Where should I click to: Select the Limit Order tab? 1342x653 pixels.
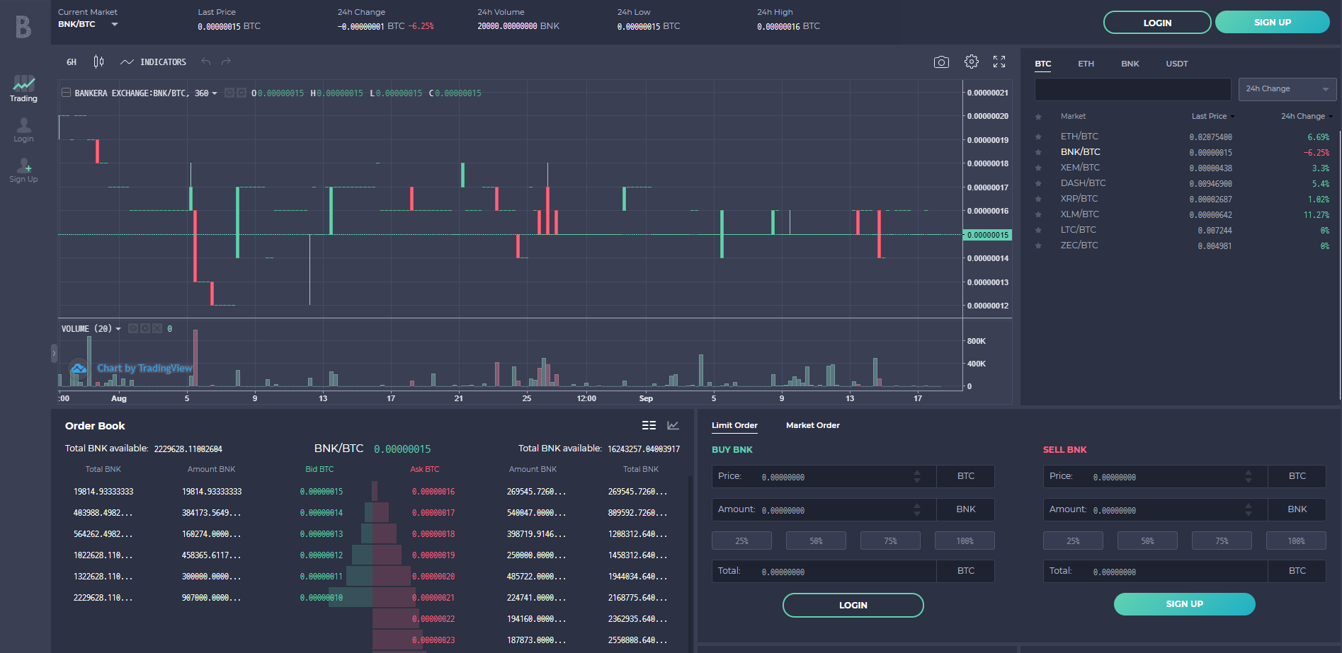(734, 425)
